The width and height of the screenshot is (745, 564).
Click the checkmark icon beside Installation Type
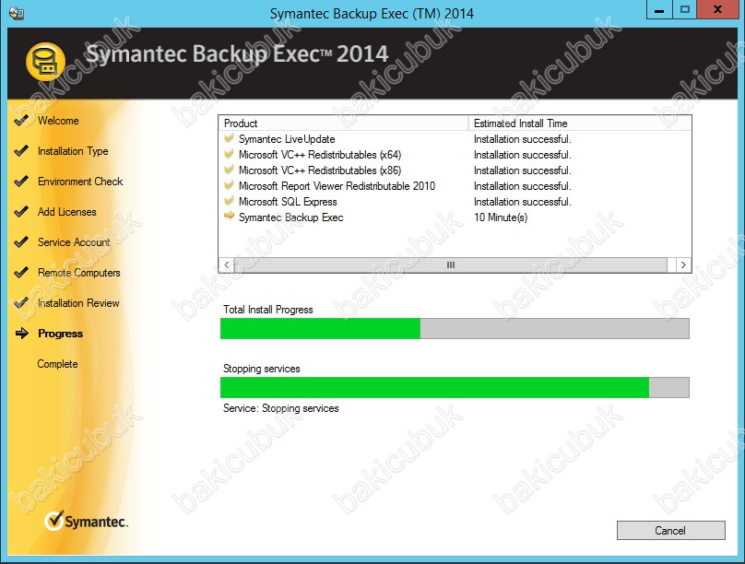pos(21,151)
